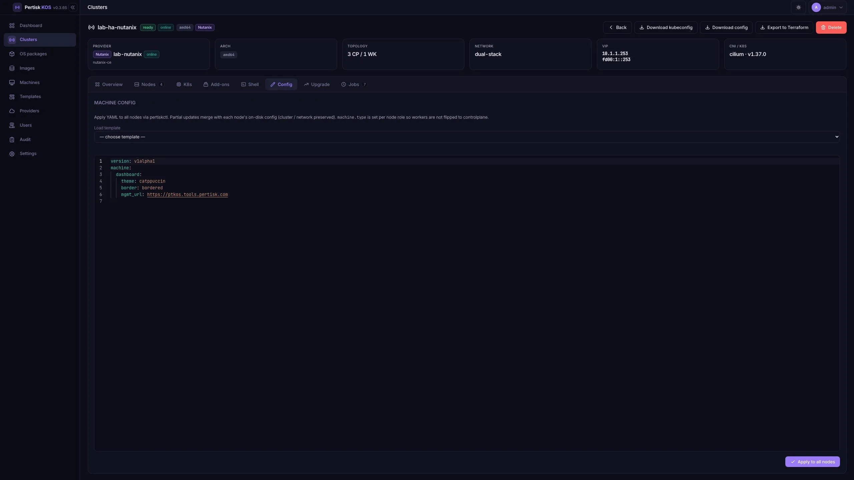Screen dimensions: 854x480
Task: Click the Clusters broadcast icon in sidebar
Action: (x=12, y=40)
